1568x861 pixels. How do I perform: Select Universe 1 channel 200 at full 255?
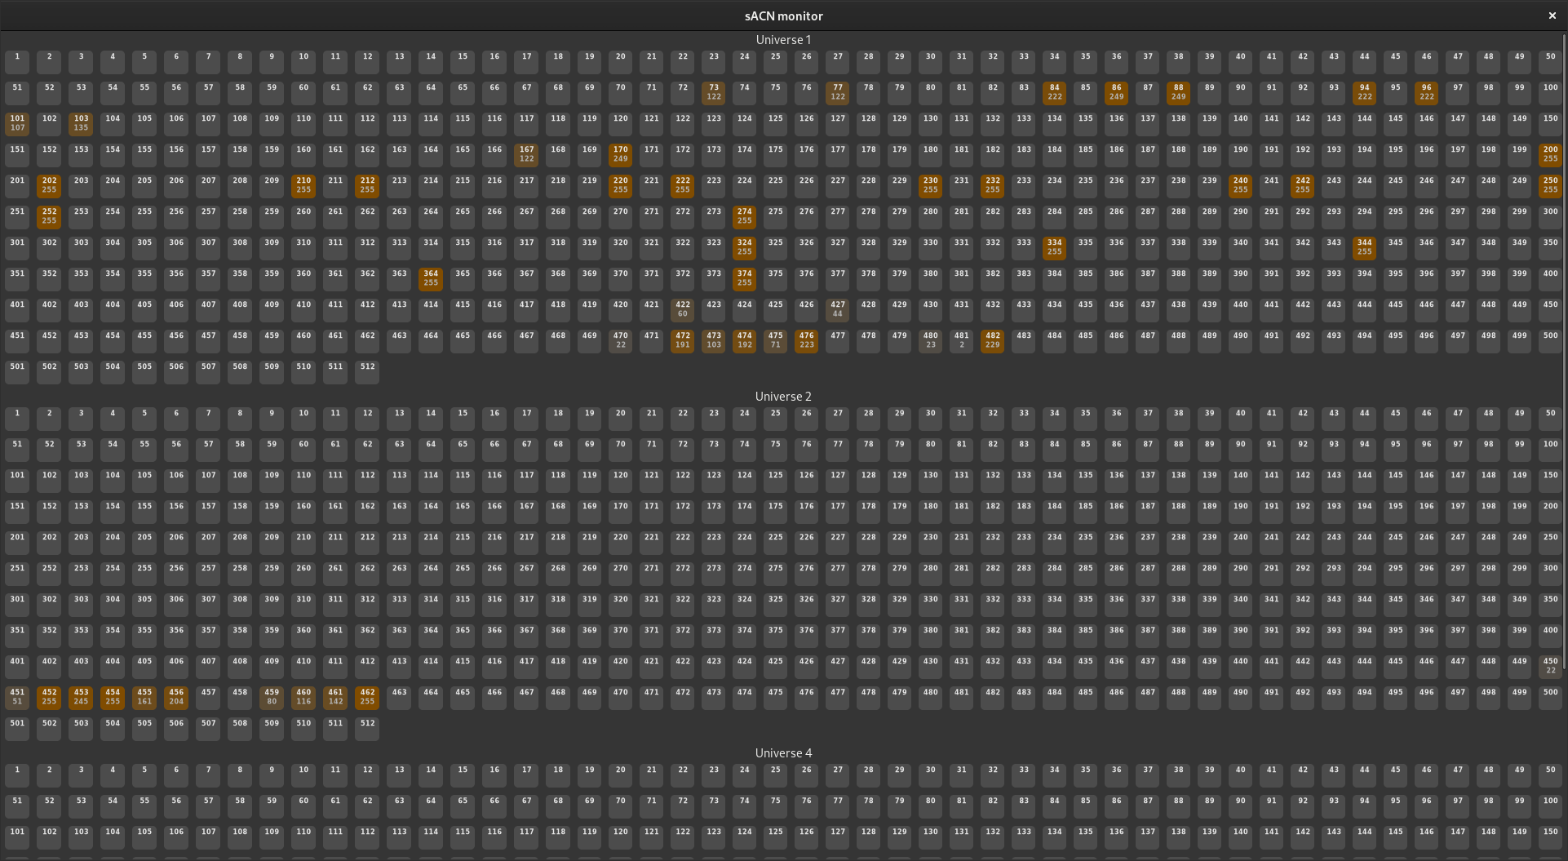[x=1551, y=154]
